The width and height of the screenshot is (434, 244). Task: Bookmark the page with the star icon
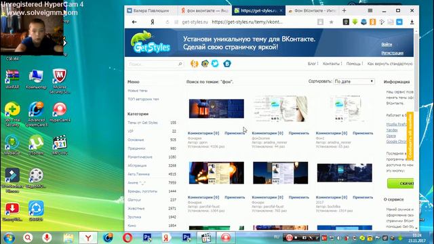point(332,22)
